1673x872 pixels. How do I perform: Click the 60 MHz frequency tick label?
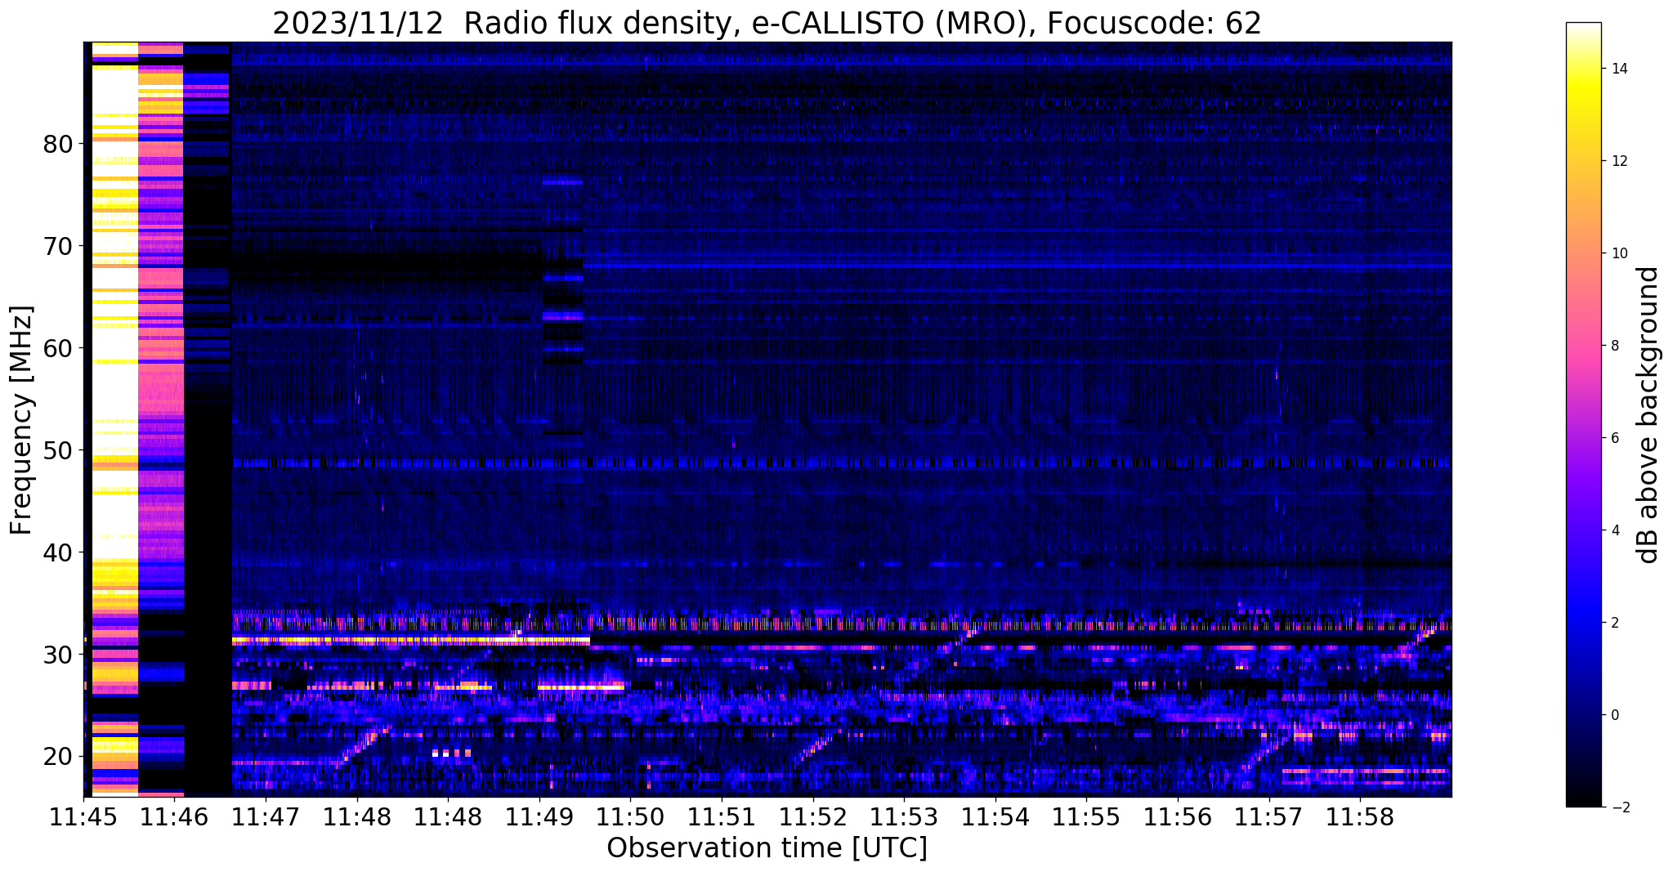pyautogui.click(x=59, y=349)
